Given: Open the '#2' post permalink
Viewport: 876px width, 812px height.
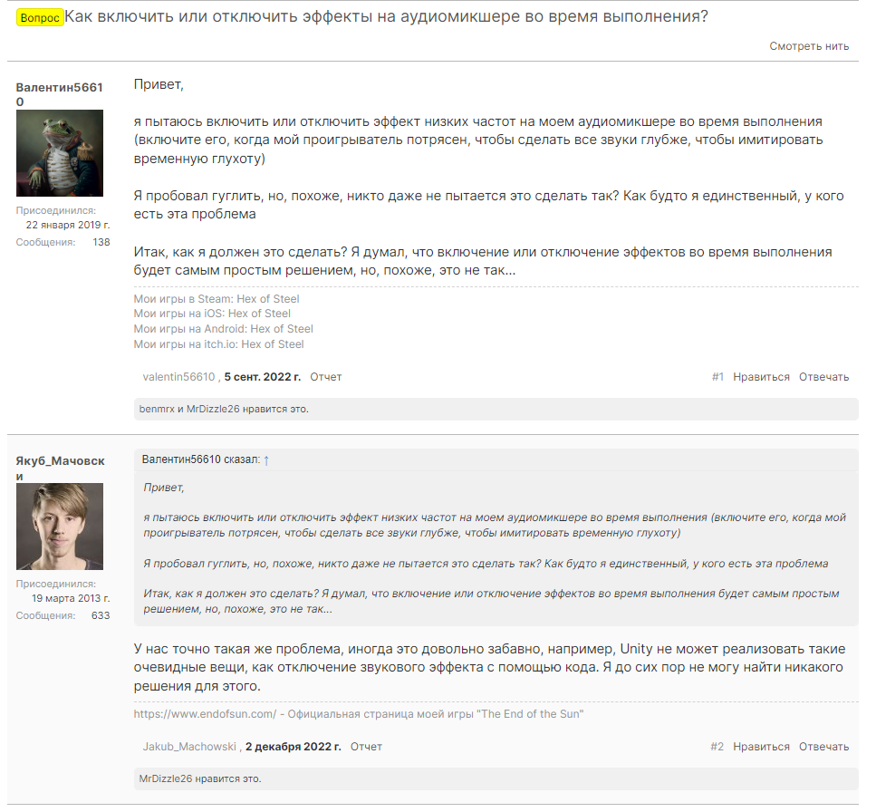Looking at the screenshot, I should click(717, 747).
